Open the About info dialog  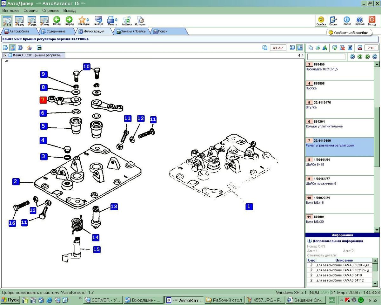[x=347, y=21]
